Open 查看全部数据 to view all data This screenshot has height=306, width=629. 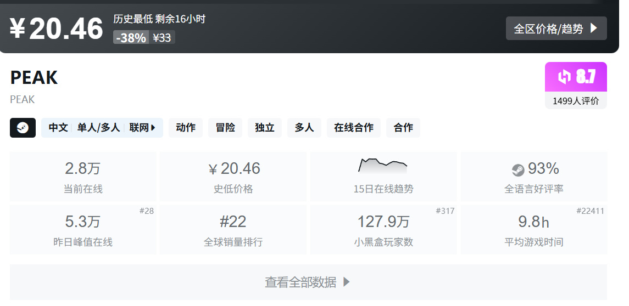[308, 282]
